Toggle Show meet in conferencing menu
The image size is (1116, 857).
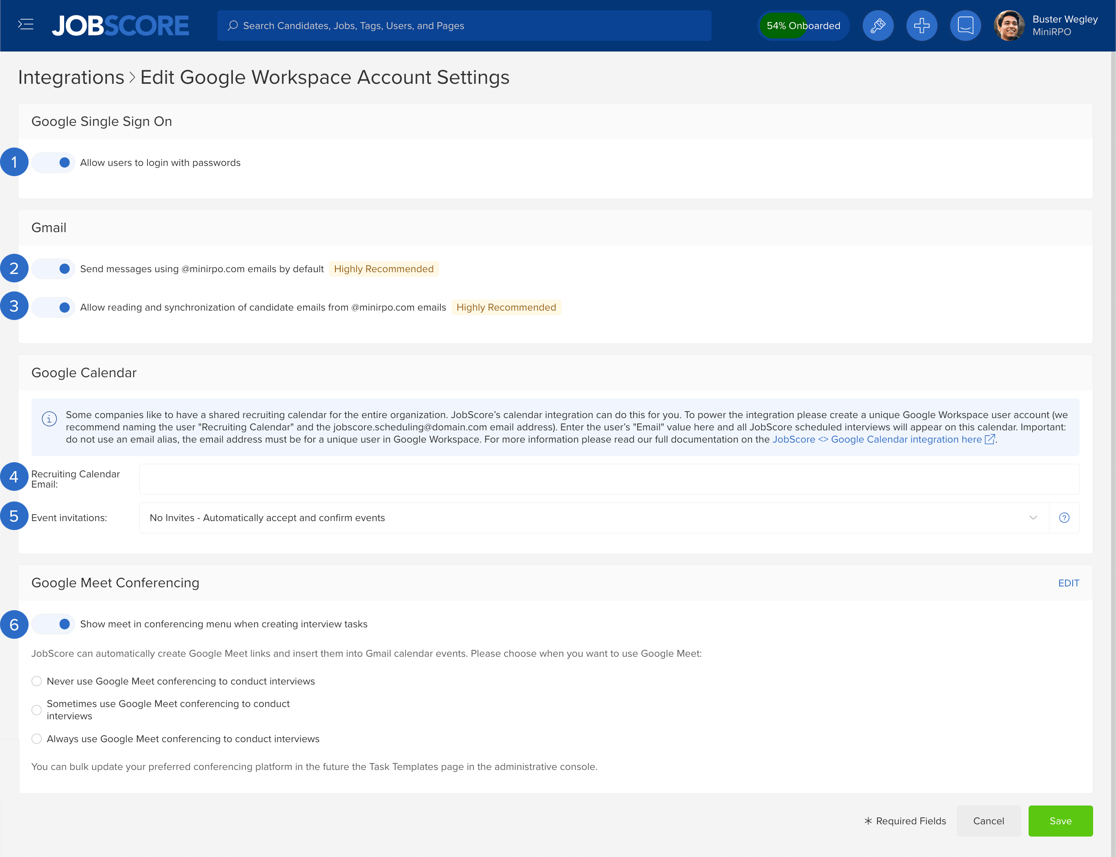tap(53, 624)
